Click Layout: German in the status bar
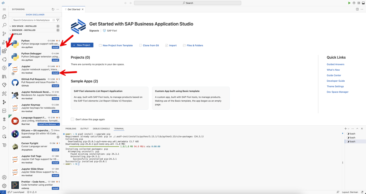This screenshot has height=194, width=366. 350,192
